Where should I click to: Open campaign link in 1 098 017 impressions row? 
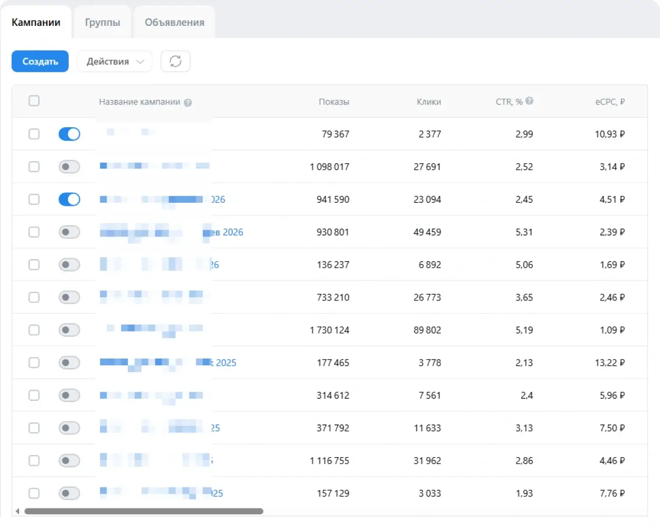[155, 166]
